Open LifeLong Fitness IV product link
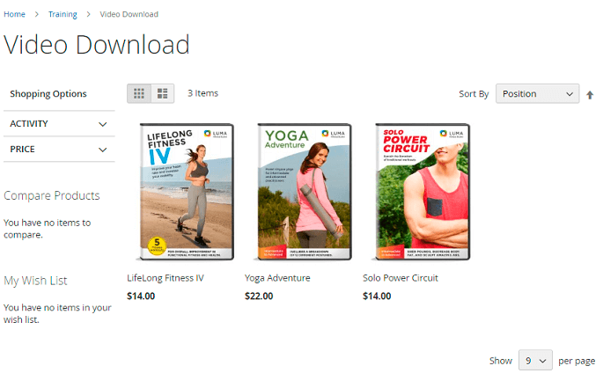The width and height of the screenshot is (603, 388). coord(165,278)
